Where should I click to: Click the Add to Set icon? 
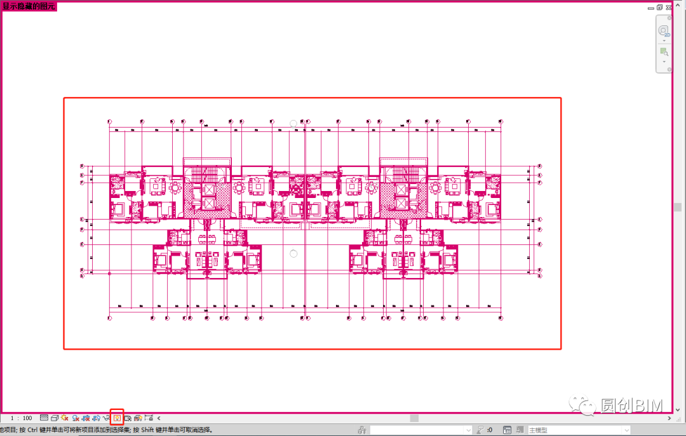tap(520, 430)
